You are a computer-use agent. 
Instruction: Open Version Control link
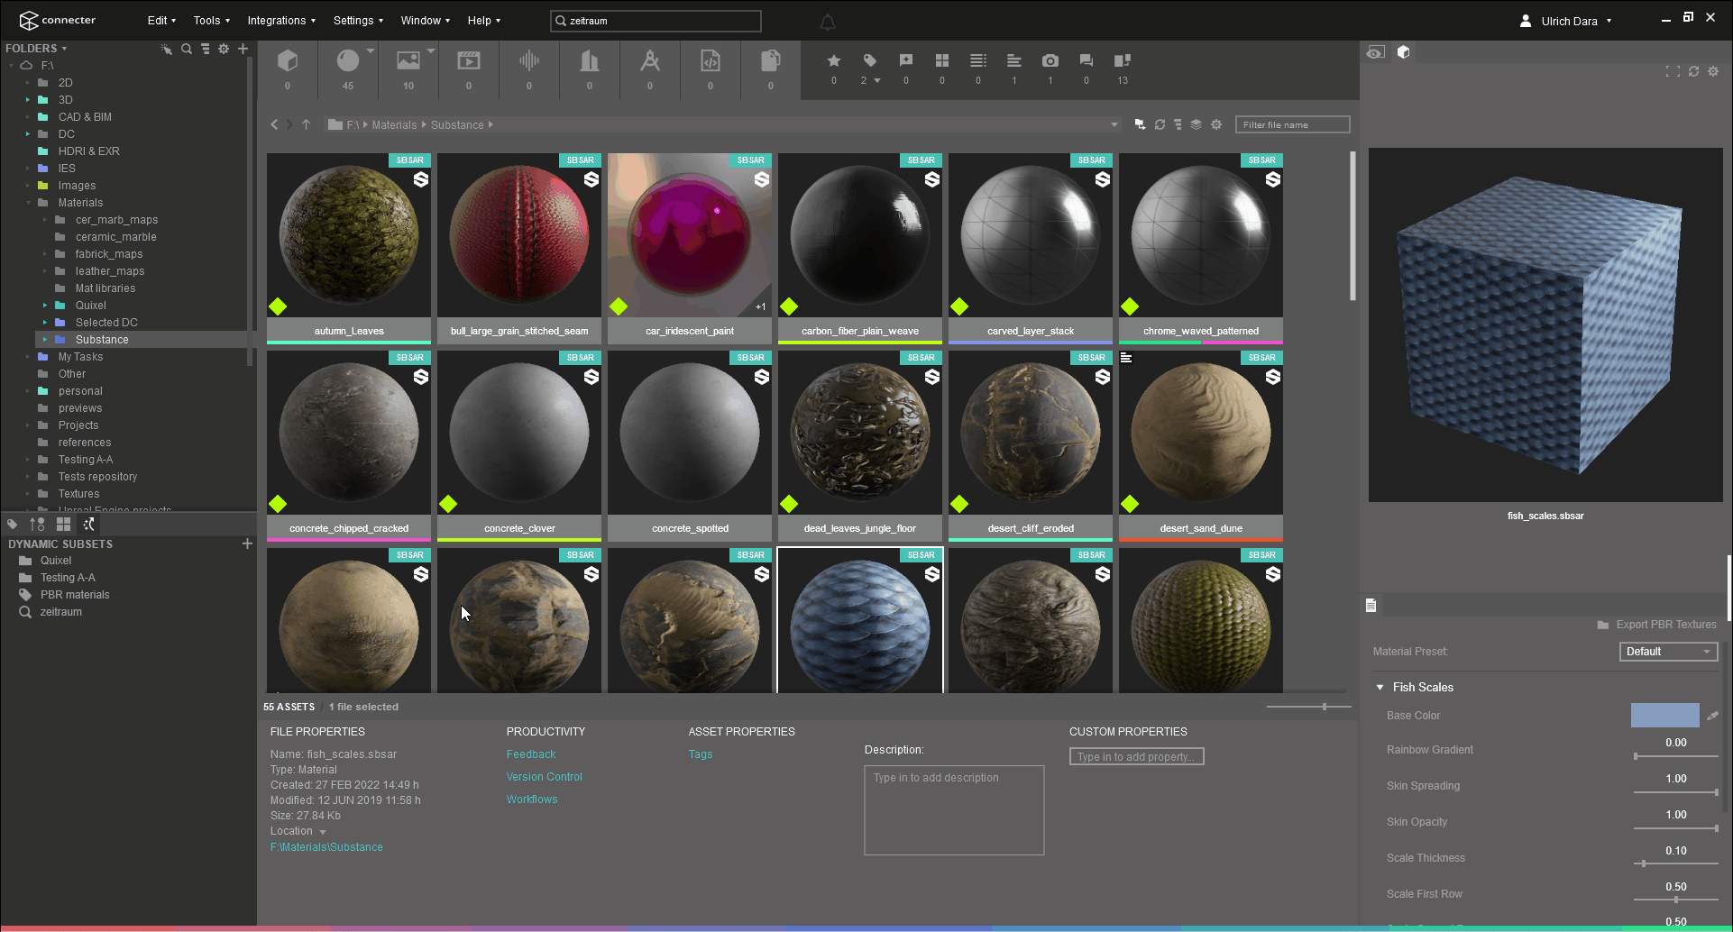(545, 777)
